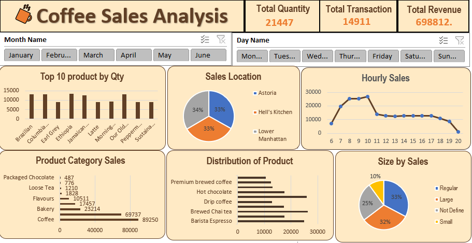Select the May month slicer item
Image resolution: width=472 pixels, height=243 pixels.
click(x=171, y=55)
